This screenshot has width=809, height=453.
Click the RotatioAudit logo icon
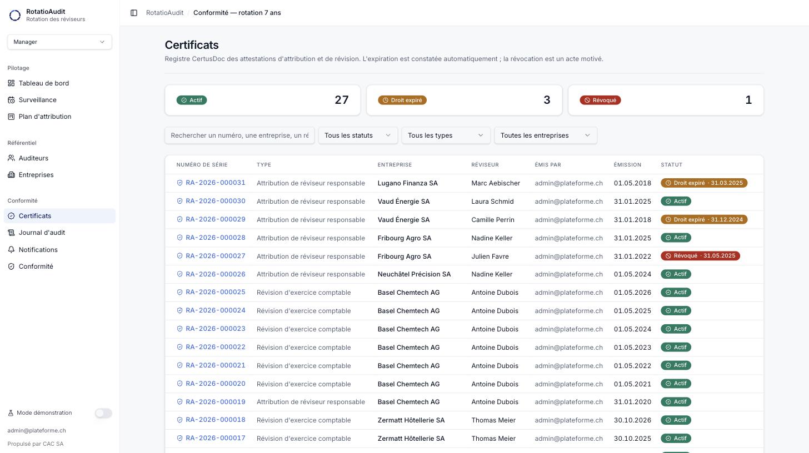[x=15, y=16]
